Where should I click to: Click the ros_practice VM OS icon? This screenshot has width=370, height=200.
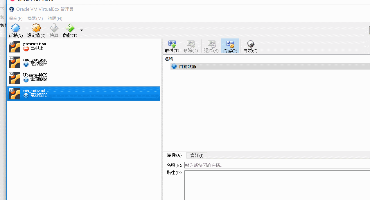(15, 62)
